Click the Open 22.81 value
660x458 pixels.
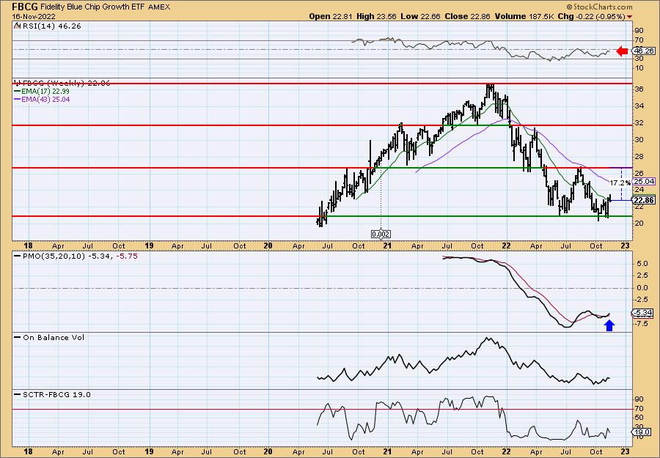point(331,16)
